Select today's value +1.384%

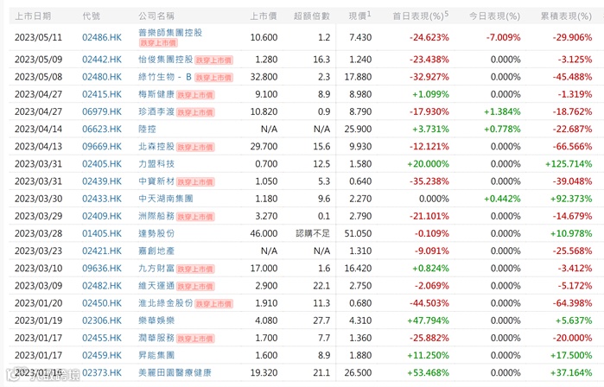502,111
